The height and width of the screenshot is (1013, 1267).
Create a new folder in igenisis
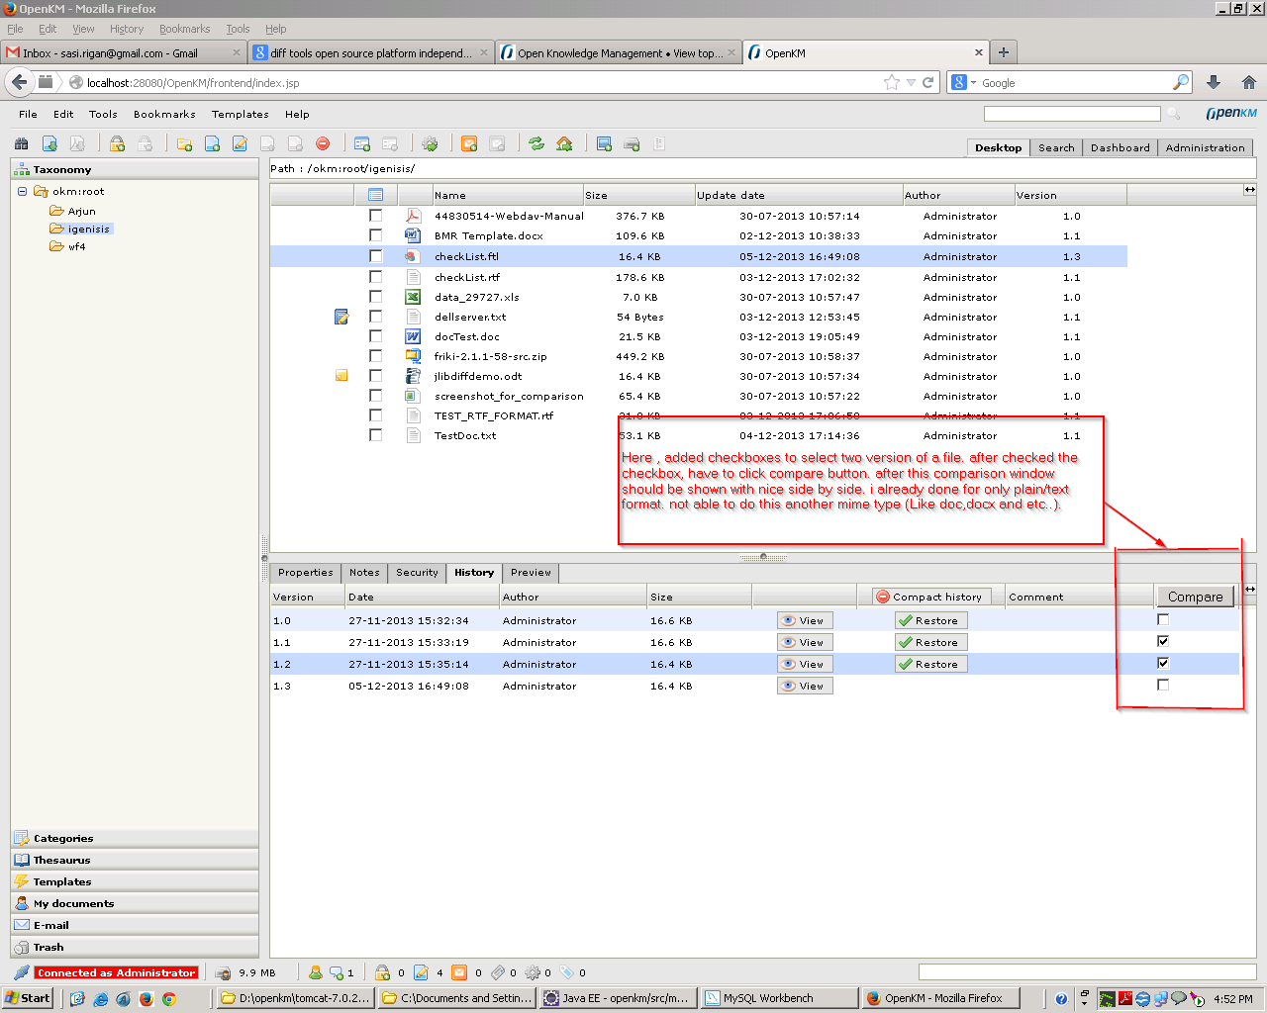(184, 143)
